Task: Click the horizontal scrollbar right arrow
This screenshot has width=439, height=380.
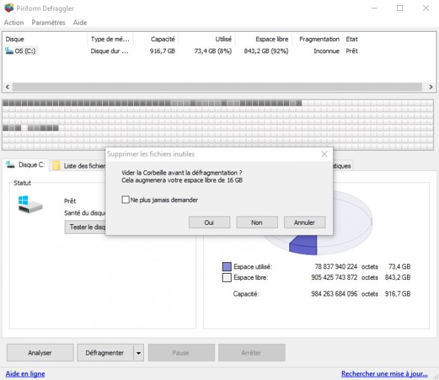Action: (431, 87)
